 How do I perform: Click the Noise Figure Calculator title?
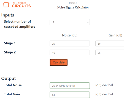pos(73,7)
